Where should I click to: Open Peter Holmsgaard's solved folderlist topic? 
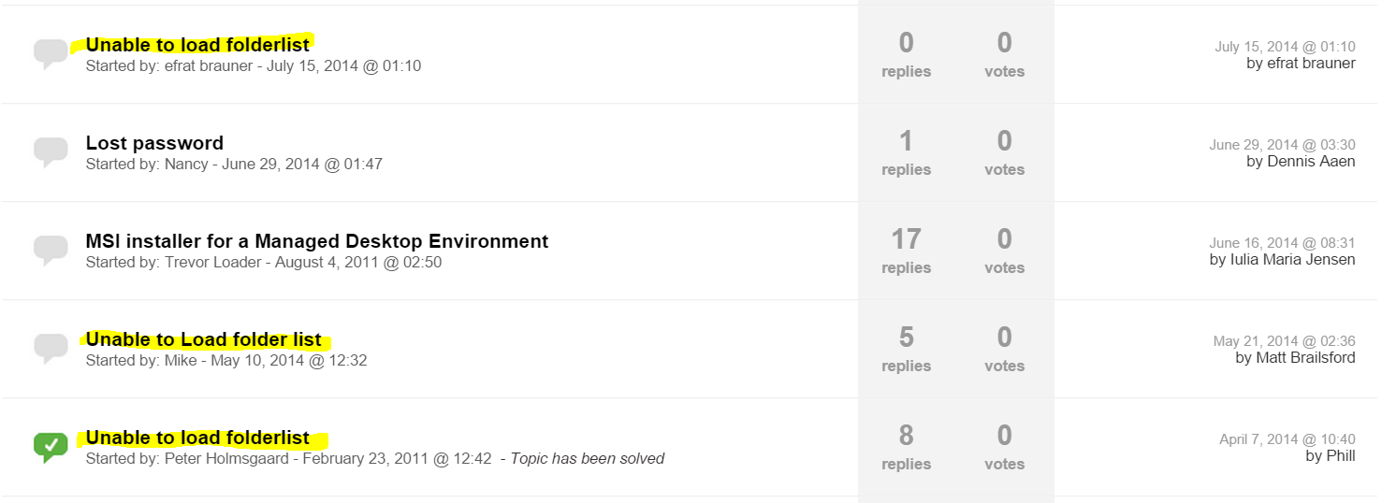(x=197, y=438)
